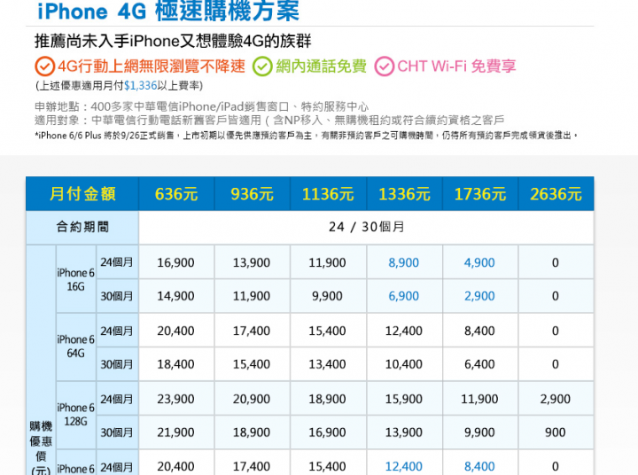
Task: Click the vertical "購機優惠價(元)" label
Action: coord(41,448)
